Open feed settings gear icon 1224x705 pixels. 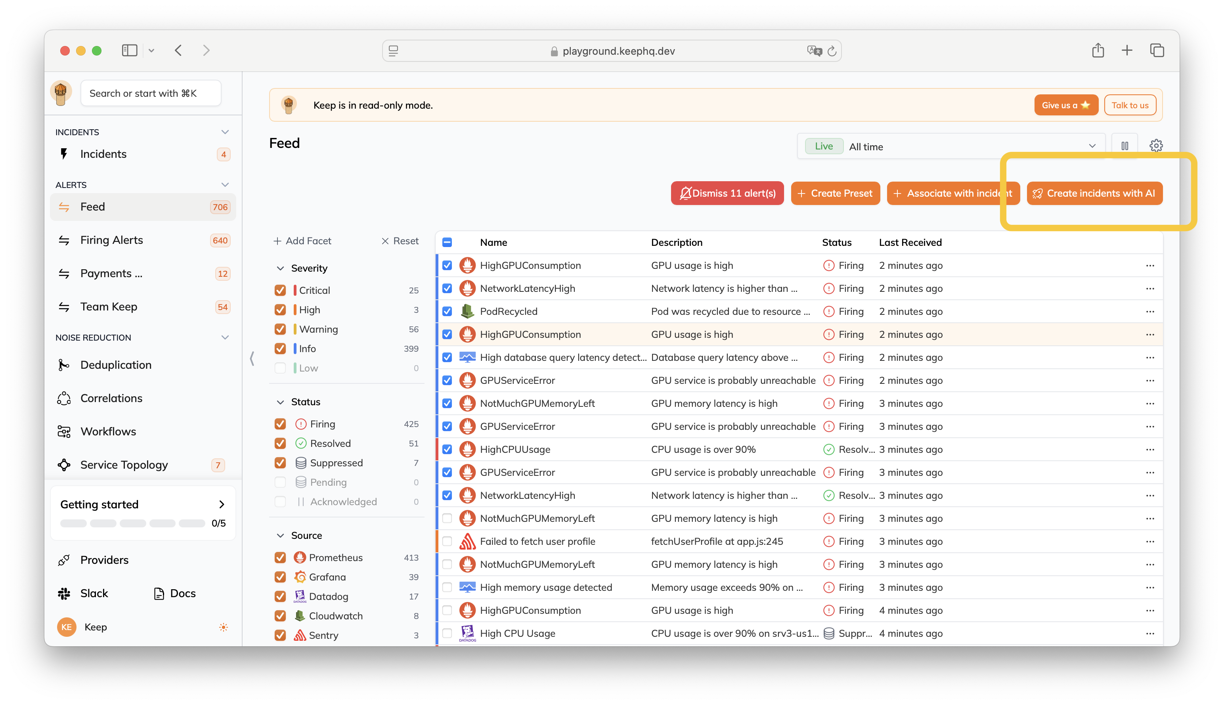1155,146
